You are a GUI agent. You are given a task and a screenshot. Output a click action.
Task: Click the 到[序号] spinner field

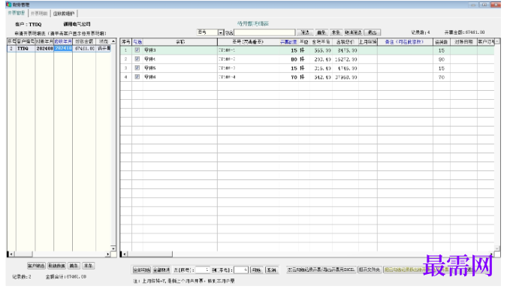[241, 269]
